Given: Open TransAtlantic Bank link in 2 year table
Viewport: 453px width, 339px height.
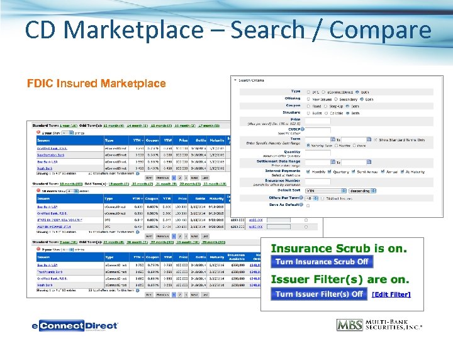Looking at the screenshot, I should tap(50, 272).
